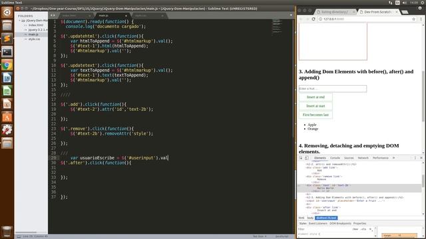Close Dev From Scratch Chrome tab
The image size is (426, 239).
[397, 12]
